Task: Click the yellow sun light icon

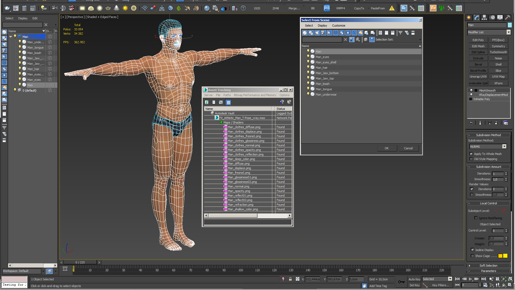Action: point(125,8)
